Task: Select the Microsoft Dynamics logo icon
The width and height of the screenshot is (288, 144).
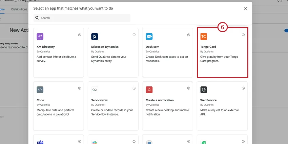Action: point(95,37)
